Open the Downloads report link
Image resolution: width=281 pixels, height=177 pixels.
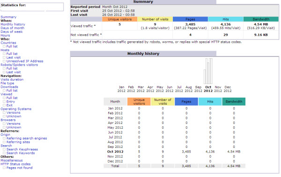pyautogui.click(x=9, y=87)
